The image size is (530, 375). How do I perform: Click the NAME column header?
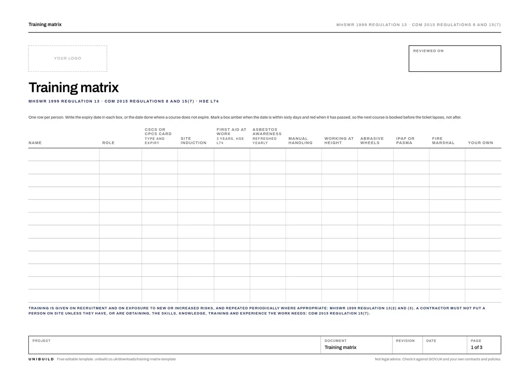[x=35, y=143]
